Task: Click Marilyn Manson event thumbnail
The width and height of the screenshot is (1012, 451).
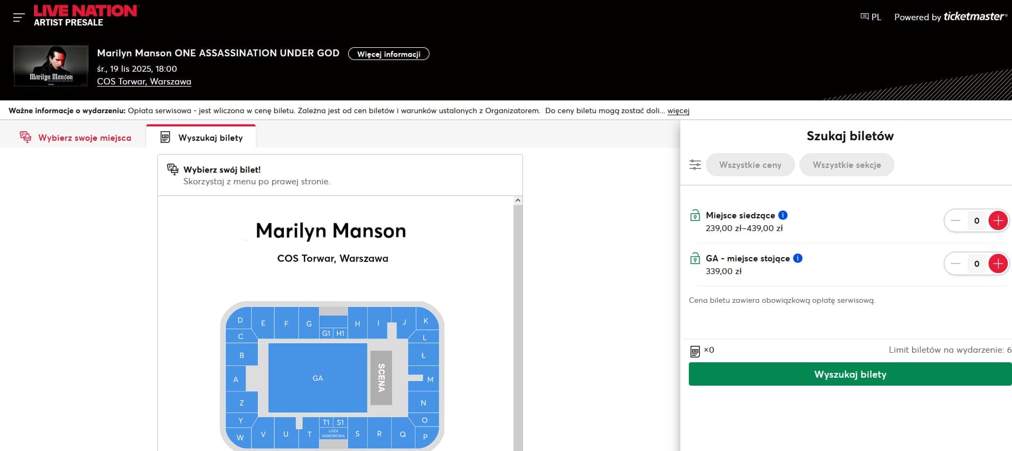Action: 51,66
